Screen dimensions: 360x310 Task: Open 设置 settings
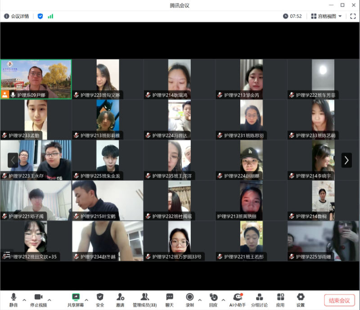[300, 300]
